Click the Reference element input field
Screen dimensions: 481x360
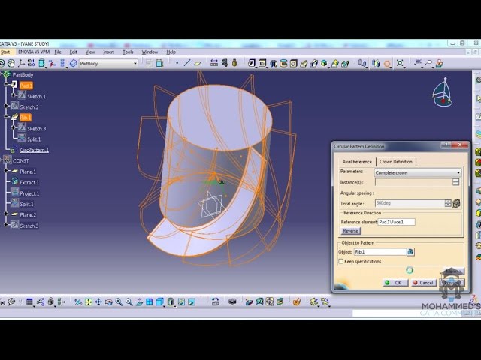397,222
